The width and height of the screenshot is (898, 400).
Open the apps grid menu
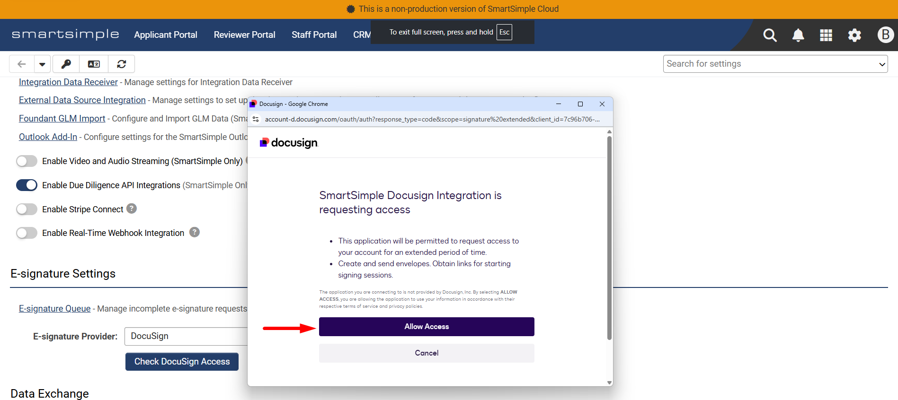pos(826,35)
